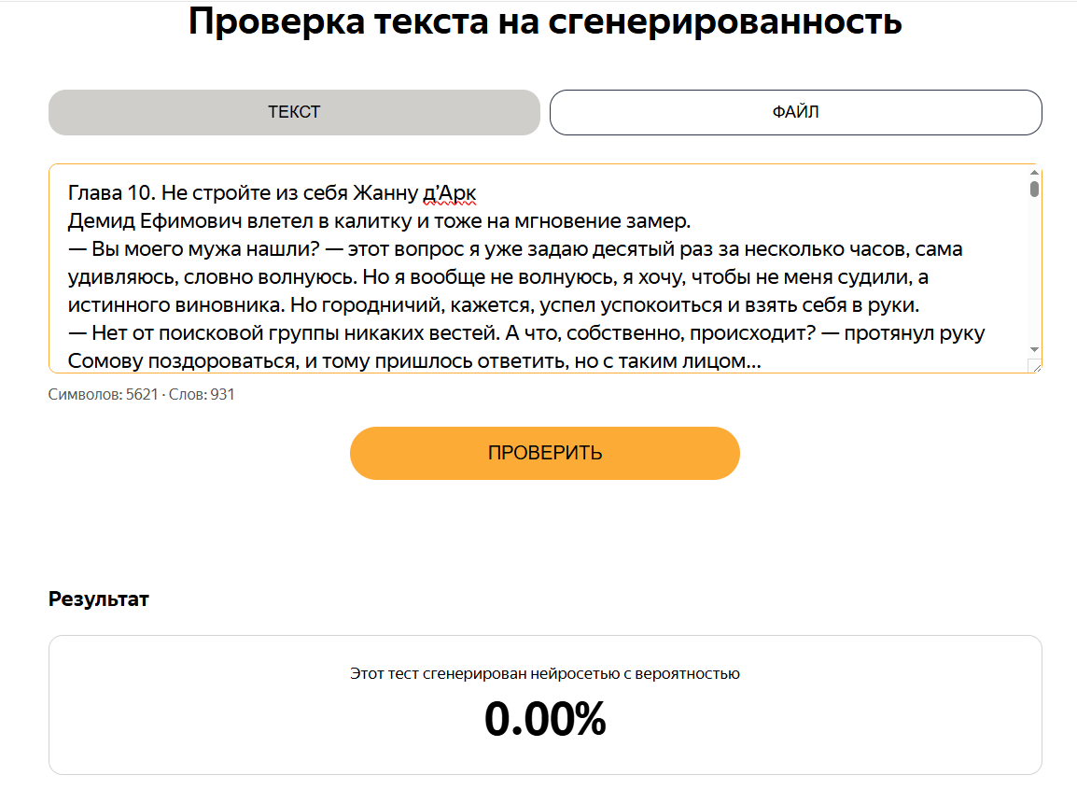This screenshot has height=789, width=1077.
Task: Switch to the ТЕКСТ tab
Action: point(294,112)
